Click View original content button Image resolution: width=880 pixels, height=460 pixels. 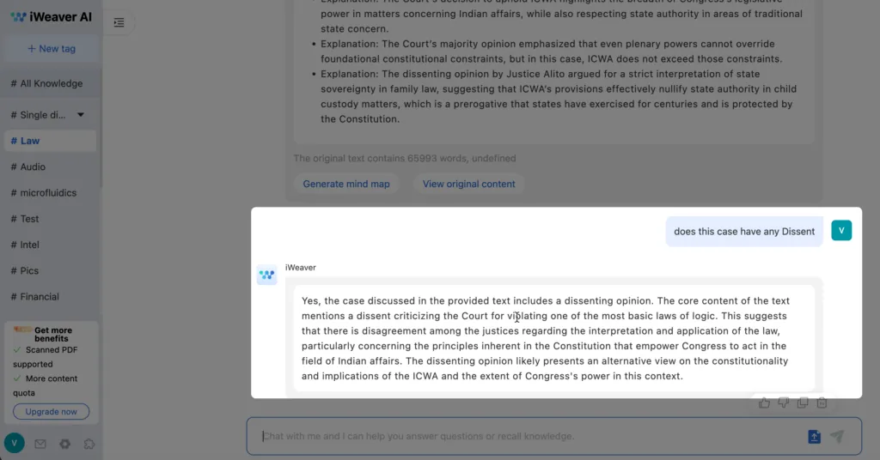(x=468, y=184)
